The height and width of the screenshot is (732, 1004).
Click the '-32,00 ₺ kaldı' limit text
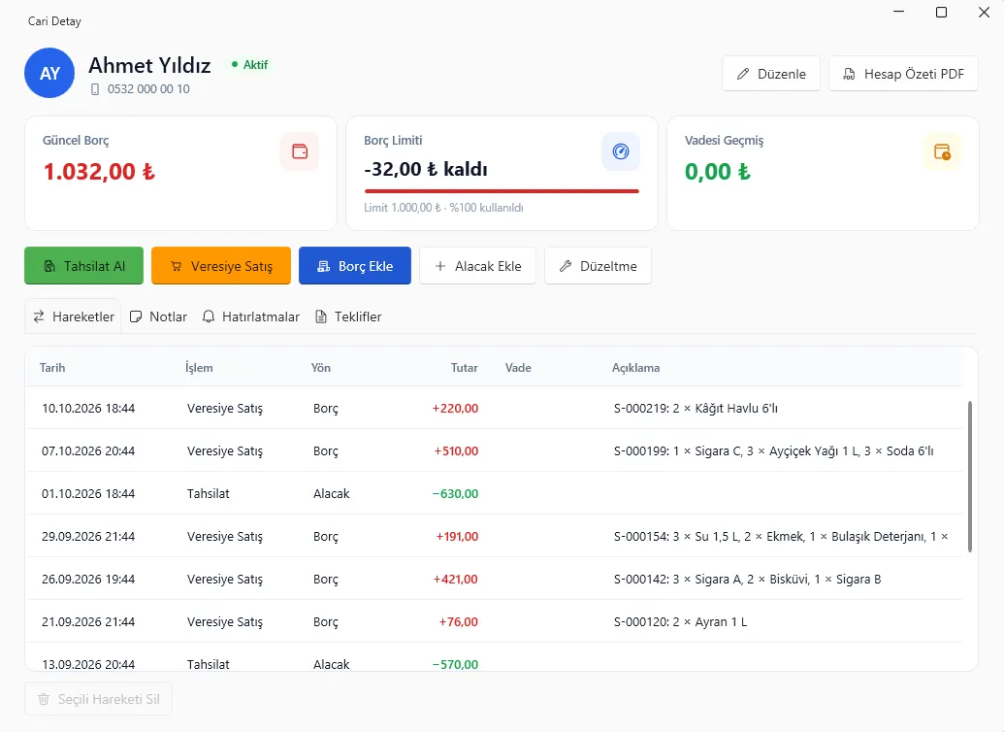[426, 169]
